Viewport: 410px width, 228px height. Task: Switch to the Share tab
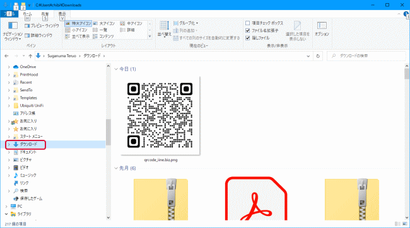(45, 14)
